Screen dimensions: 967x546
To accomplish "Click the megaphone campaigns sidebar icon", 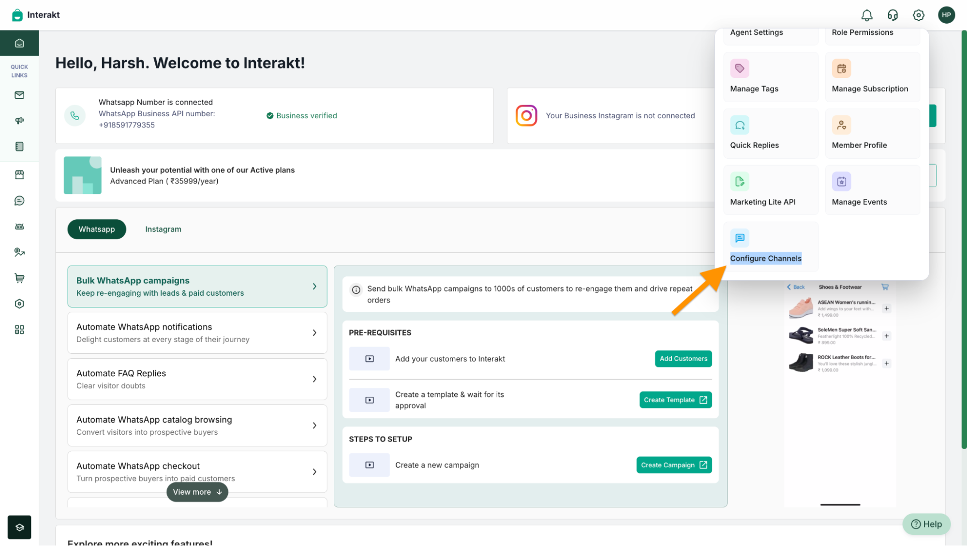I will (x=19, y=121).
